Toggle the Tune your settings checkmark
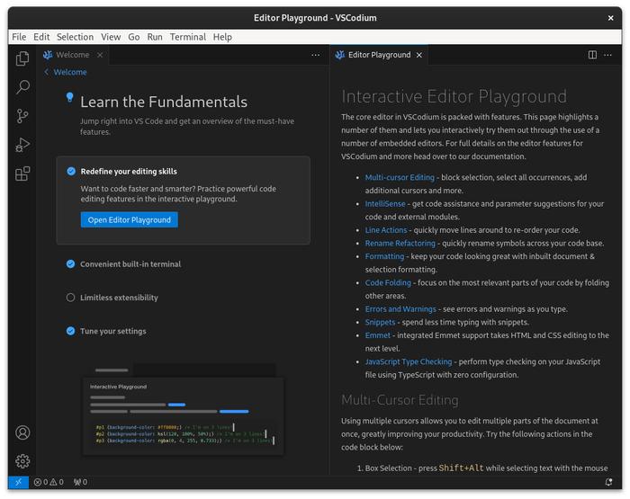630x499 pixels. click(71, 331)
